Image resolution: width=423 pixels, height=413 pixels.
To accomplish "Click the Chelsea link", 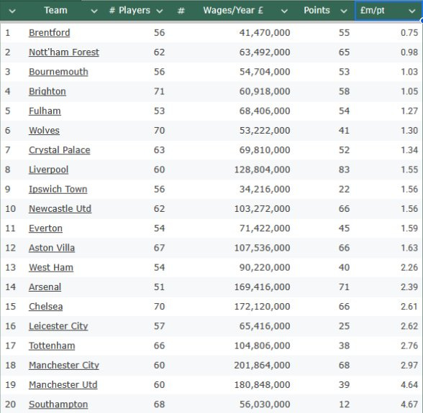I will point(46,307).
